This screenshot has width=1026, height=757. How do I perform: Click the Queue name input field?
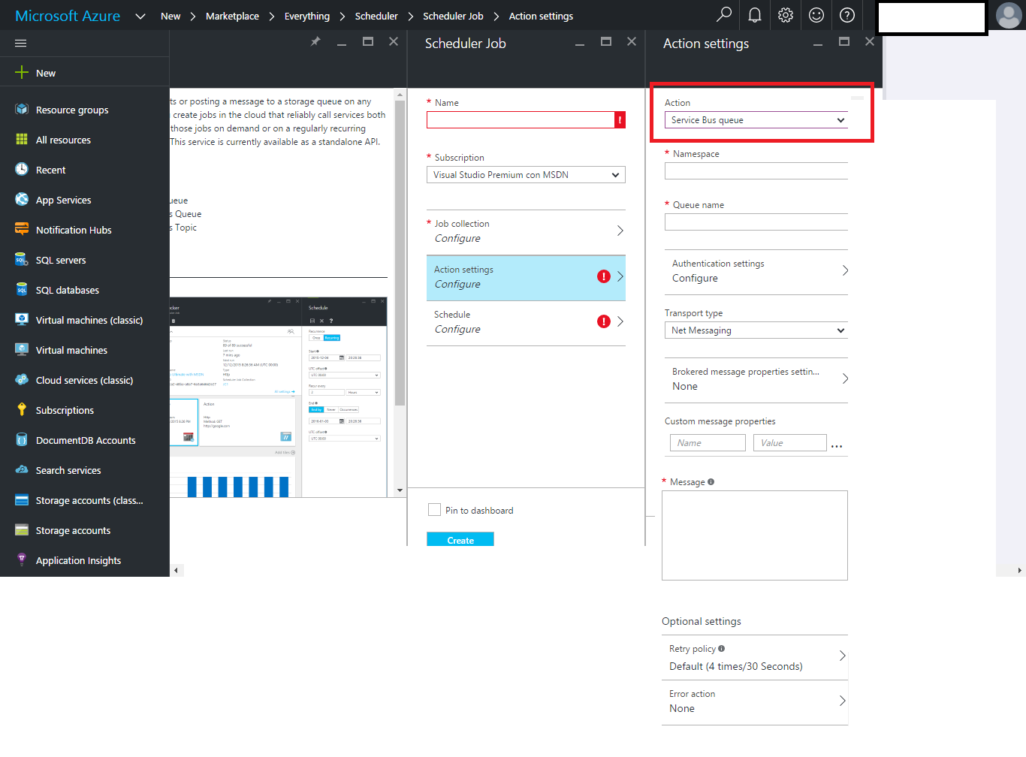756,222
